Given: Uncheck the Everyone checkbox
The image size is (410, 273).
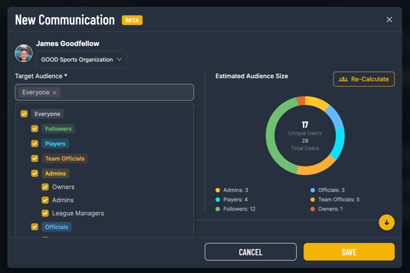Looking at the screenshot, I should coord(24,114).
